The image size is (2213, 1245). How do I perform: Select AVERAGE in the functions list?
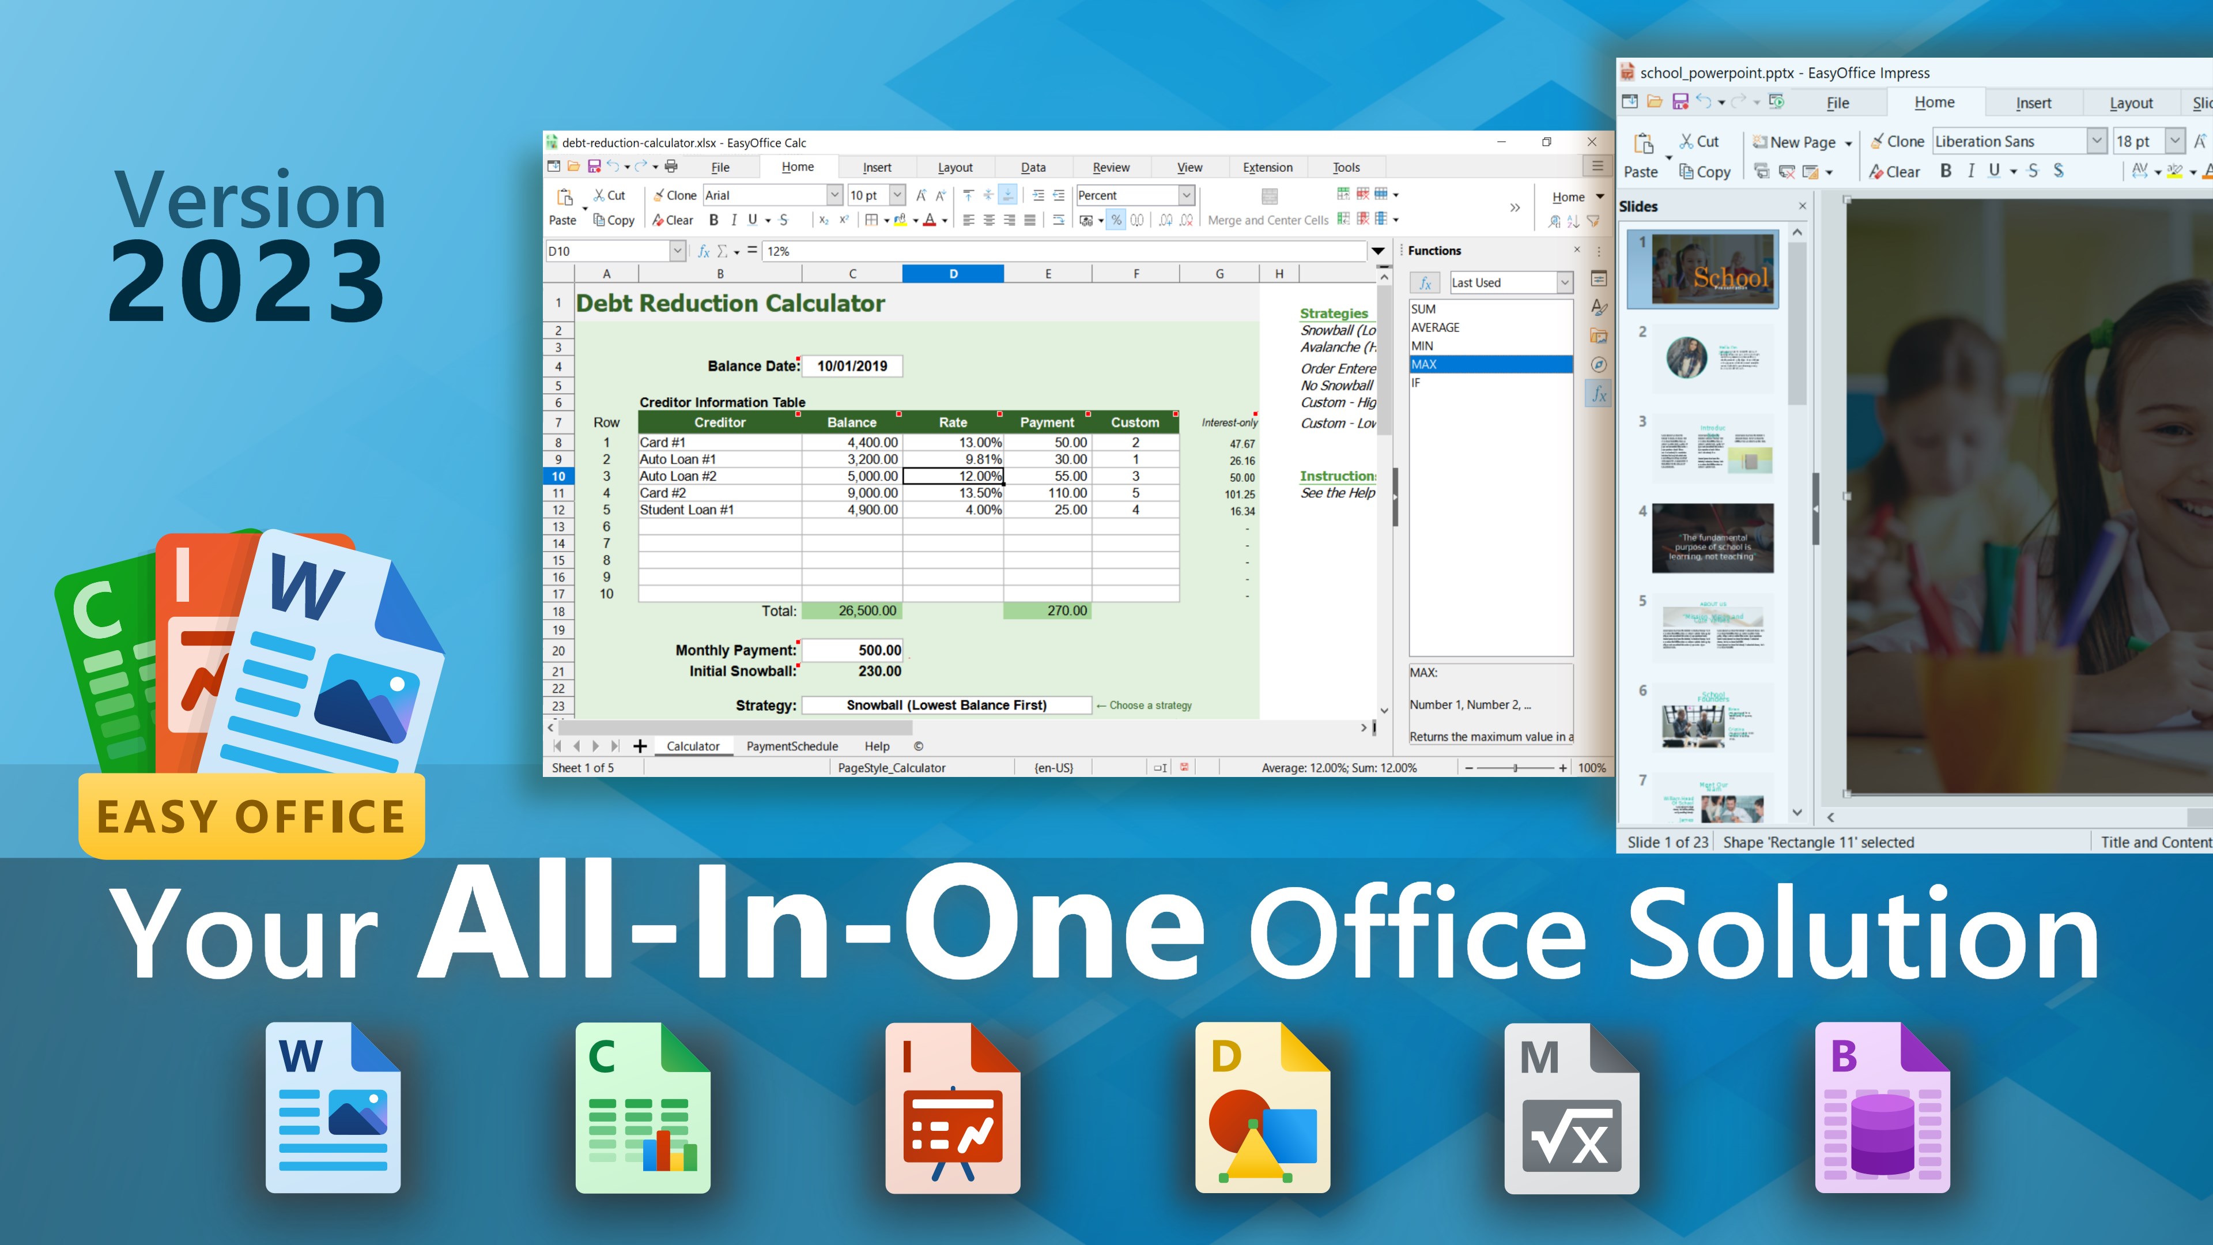pos(1434,327)
